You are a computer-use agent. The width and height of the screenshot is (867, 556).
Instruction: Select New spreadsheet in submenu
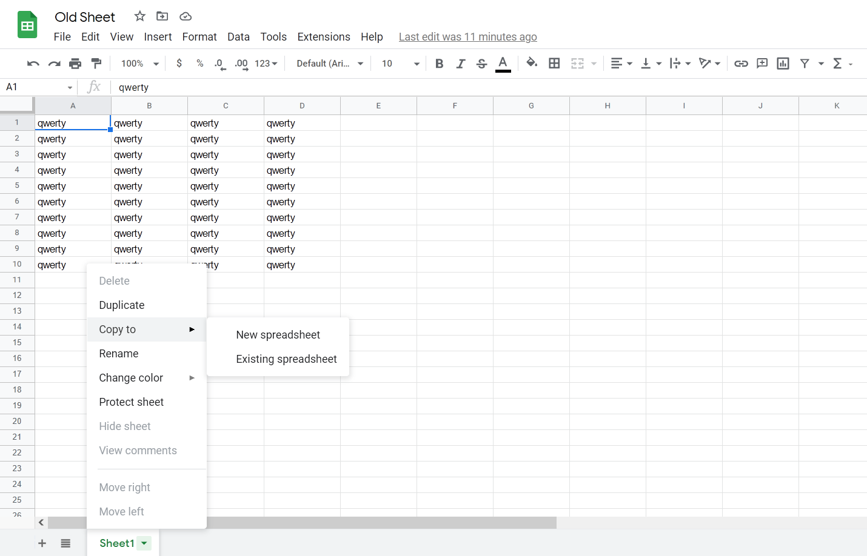click(278, 335)
